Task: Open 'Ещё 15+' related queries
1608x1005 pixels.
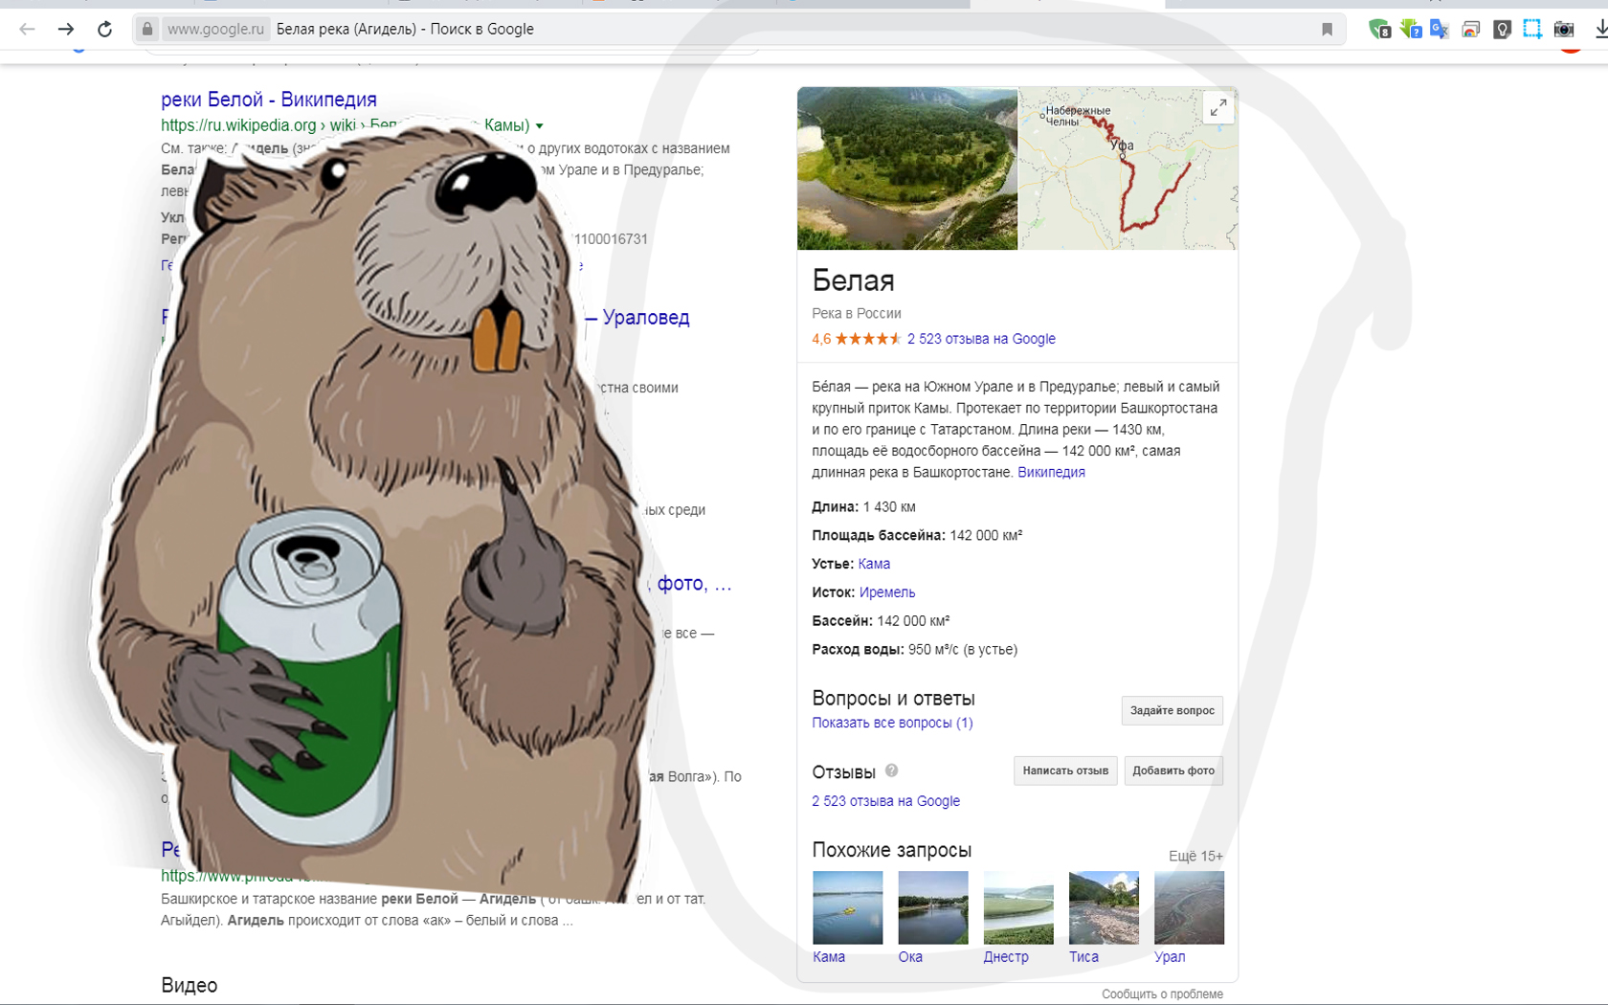Action: (x=1195, y=856)
